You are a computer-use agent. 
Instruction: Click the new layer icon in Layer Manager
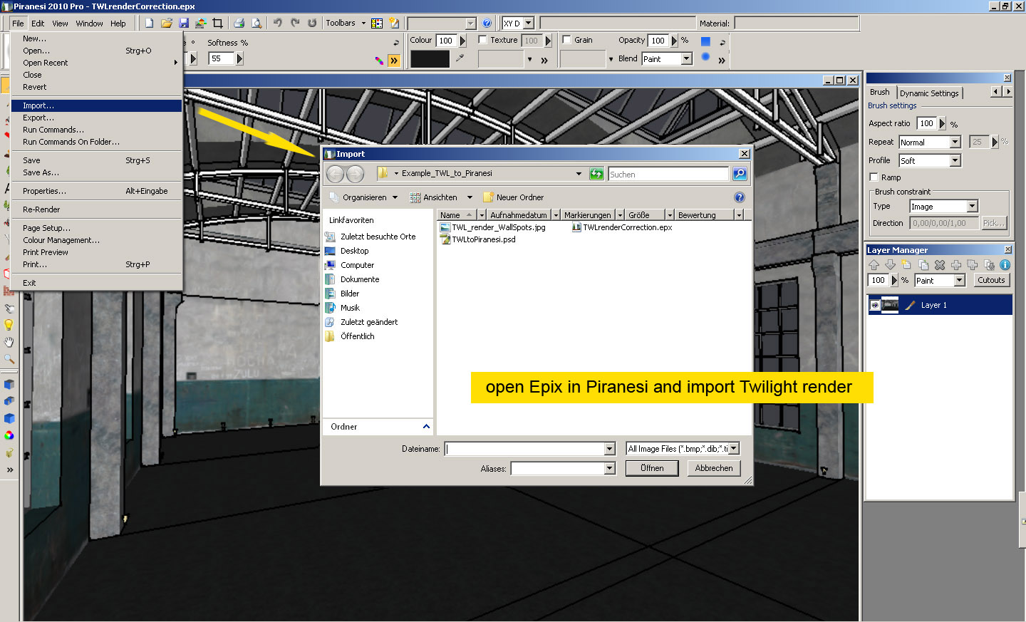click(x=906, y=264)
